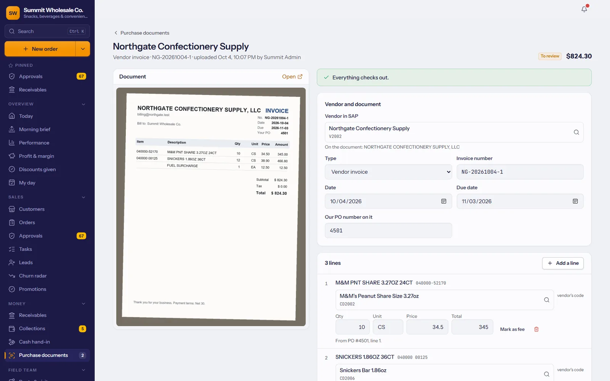Open Orders in Sales section
Screen dimensions: 610x381
point(47,223)
